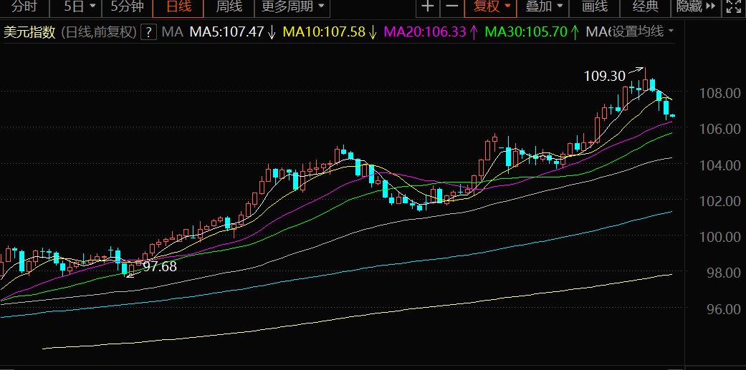
Task: Click the 102.00 price axis label
Action: point(719,201)
